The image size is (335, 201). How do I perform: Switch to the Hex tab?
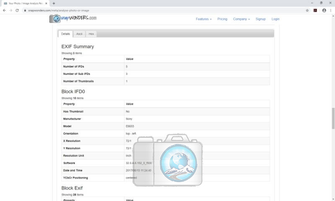click(91, 34)
